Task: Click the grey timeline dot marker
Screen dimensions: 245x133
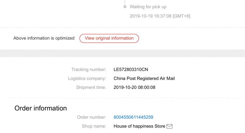Action: 125,7
